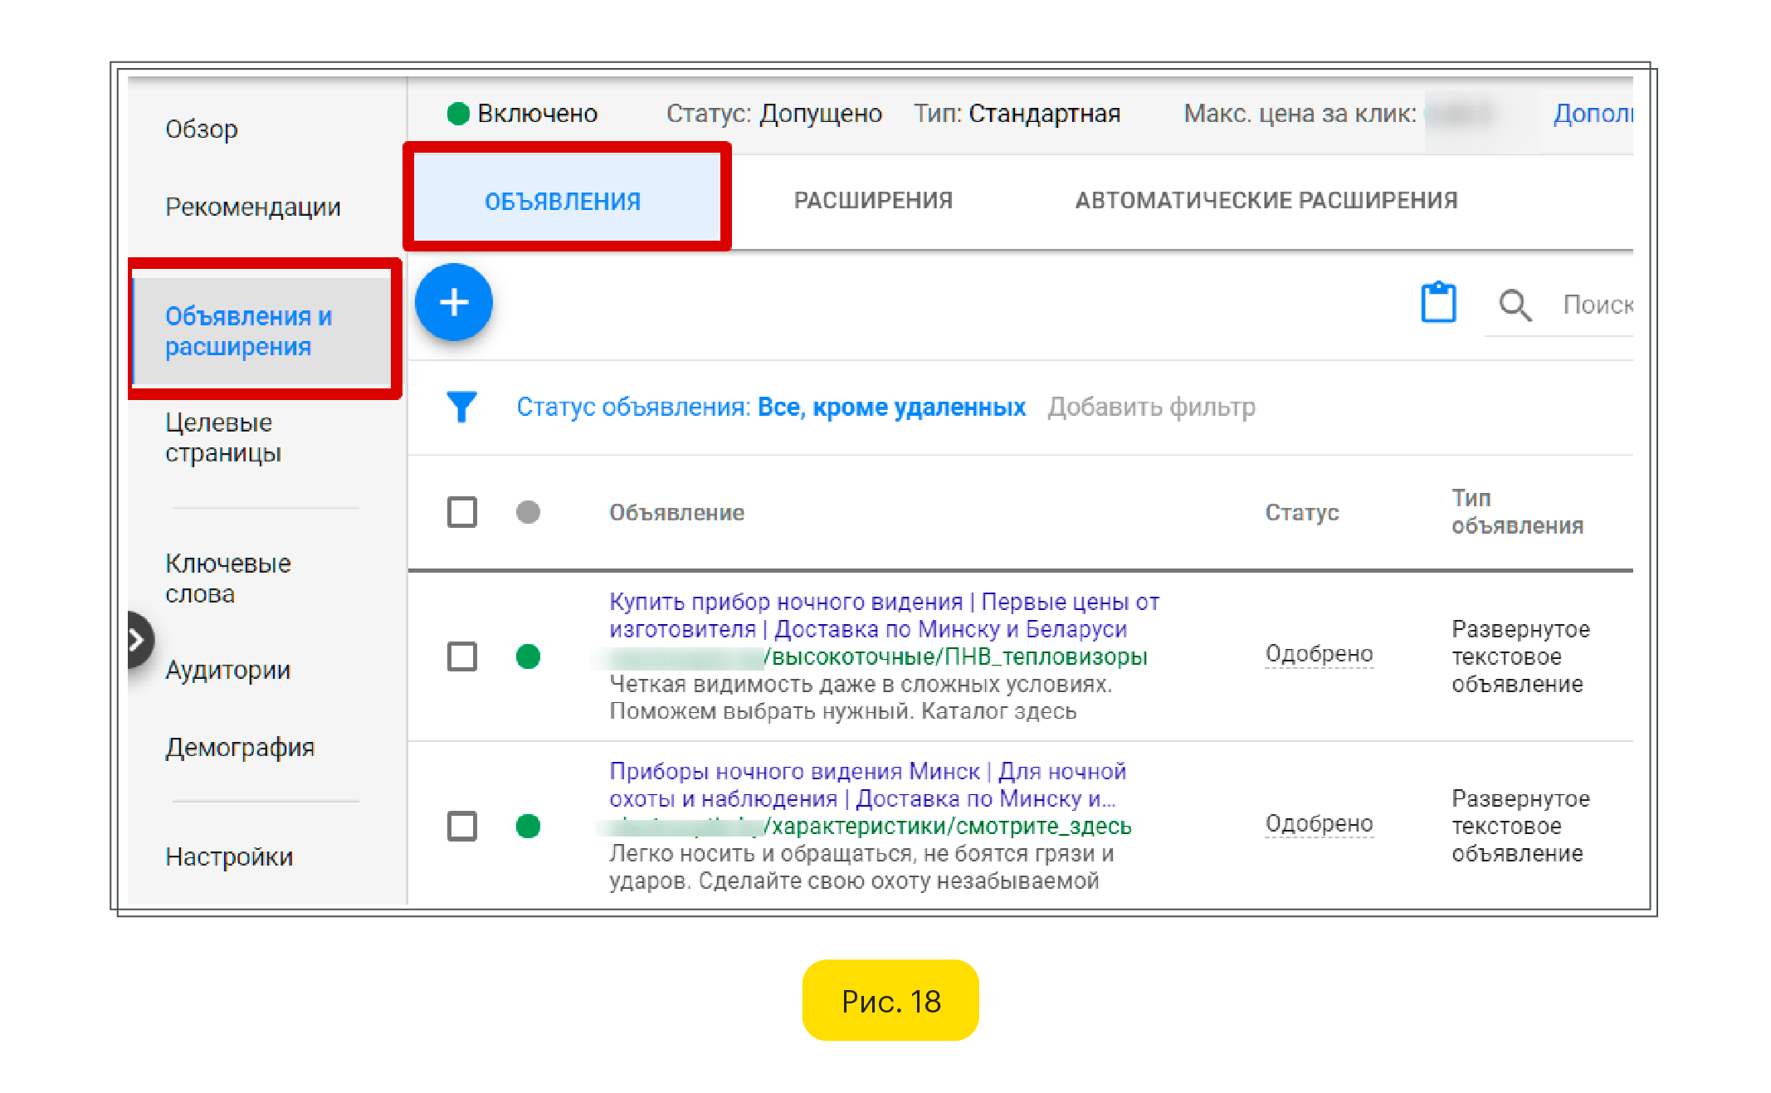Click Добавить фильтр to add filter
Image resolution: width=1771 pixels, height=1093 pixels.
point(1150,407)
